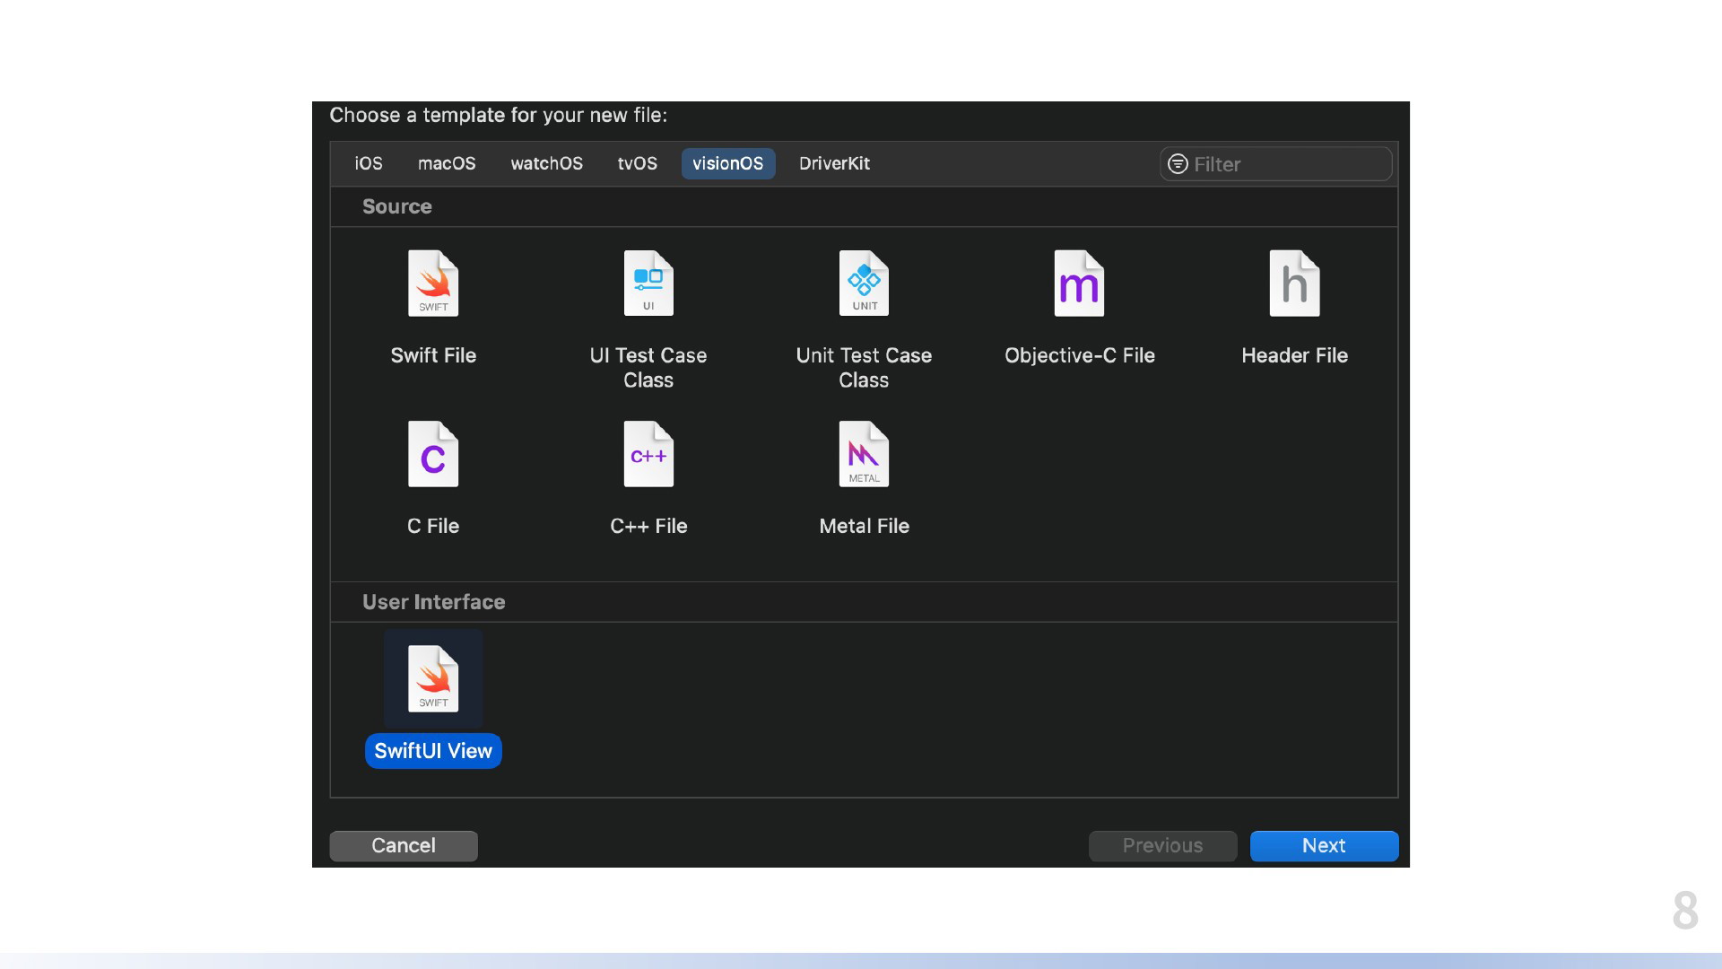Screen dimensions: 1722x969
Task: Select the C File template icon
Action: (433, 454)
